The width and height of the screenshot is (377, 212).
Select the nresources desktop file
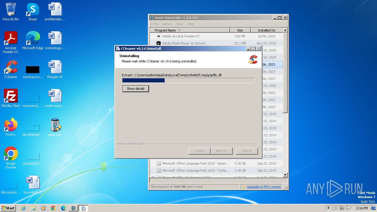click(33, 101)
